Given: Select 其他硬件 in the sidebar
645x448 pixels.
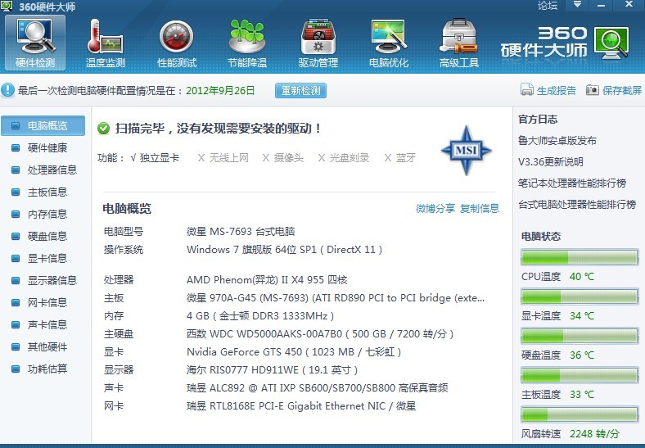Looking at the screenshot, I should (x=43, y=347).
